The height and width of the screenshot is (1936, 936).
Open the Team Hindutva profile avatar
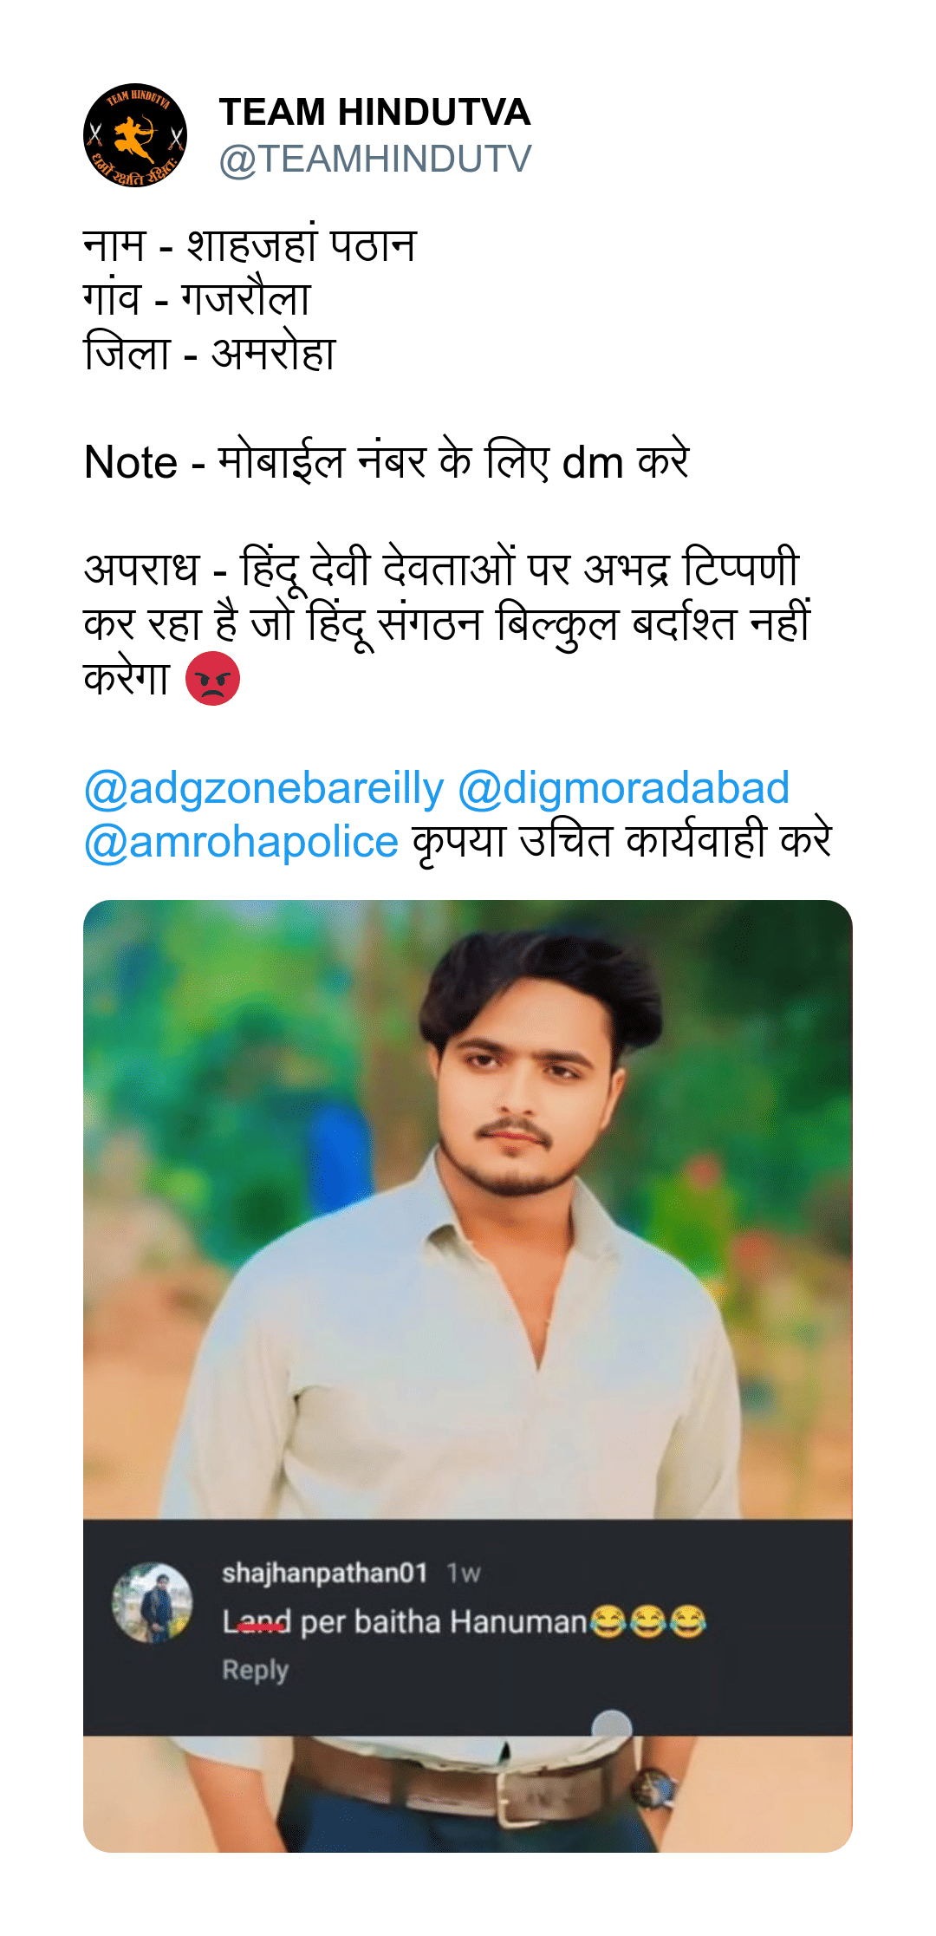tap(135, 135)
